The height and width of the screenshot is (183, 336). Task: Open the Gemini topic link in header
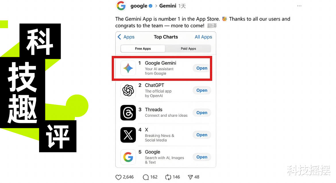[168, 6]
